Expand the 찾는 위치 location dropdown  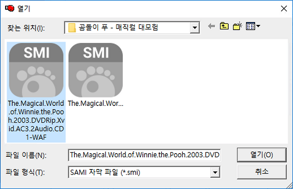coord(195,28)
